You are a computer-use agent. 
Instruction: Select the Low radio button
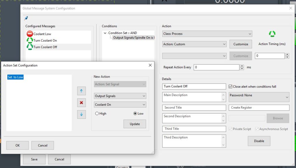pos(135,114)
